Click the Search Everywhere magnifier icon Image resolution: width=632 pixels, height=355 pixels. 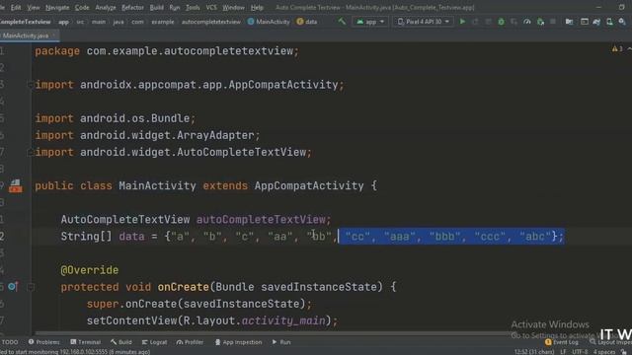(x=622, y=22)
